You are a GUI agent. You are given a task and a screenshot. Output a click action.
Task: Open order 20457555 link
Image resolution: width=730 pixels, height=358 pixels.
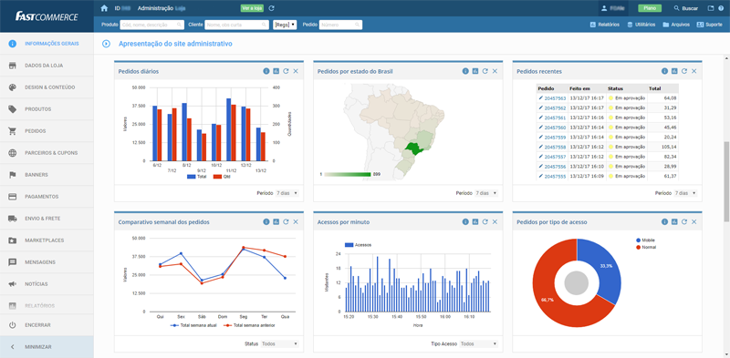tap(555, 176)
